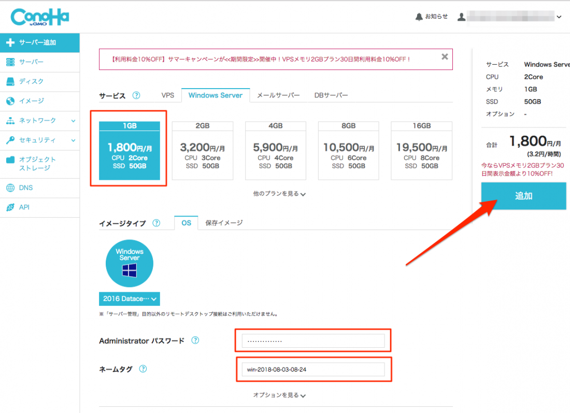Image resolution: width=570 pixels, height=413 pixels.
Task: Click the server rack icon in sidebar
Action: coord(10,62)
